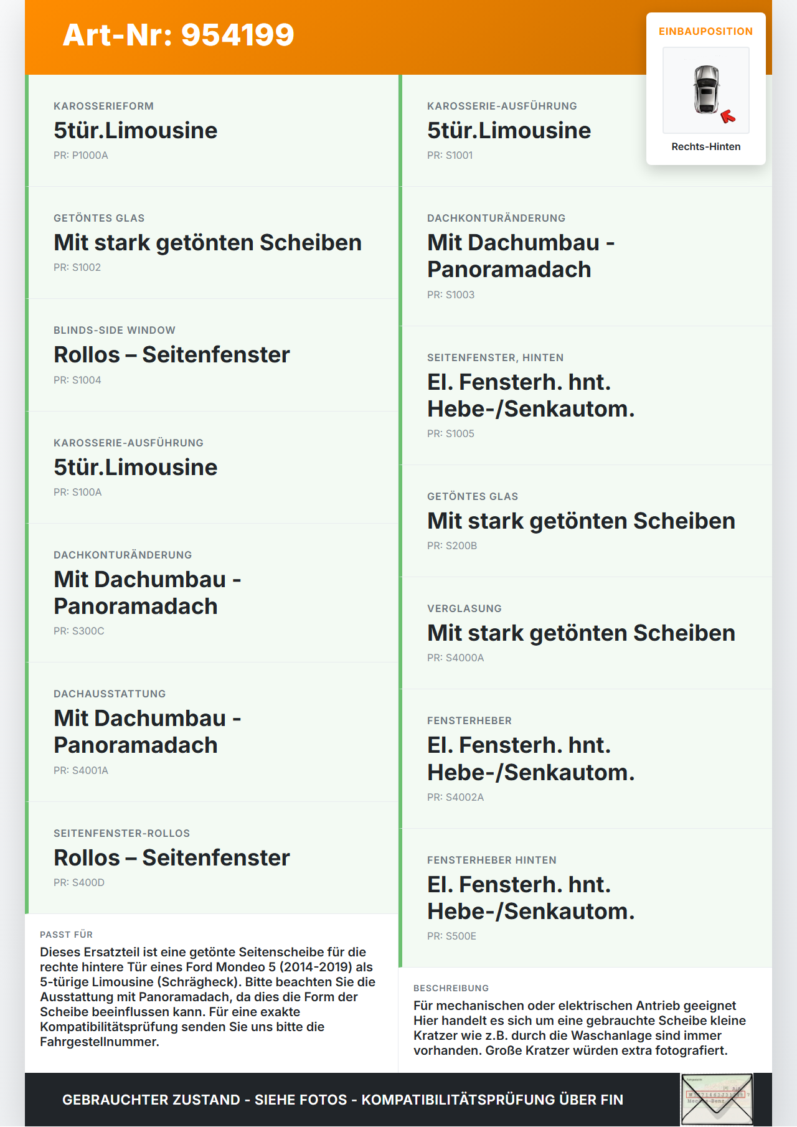Open the vehicle registration document thumbnail
The image size is (797, 1127).
[717, 1100]
